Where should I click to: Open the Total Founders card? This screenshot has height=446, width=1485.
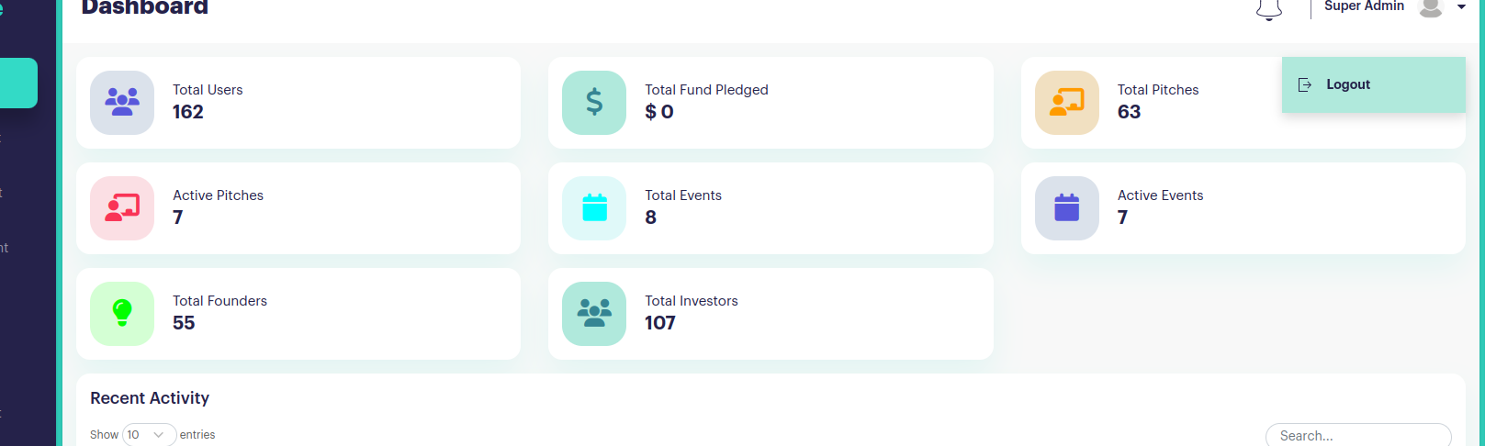[x=298, y=314]
